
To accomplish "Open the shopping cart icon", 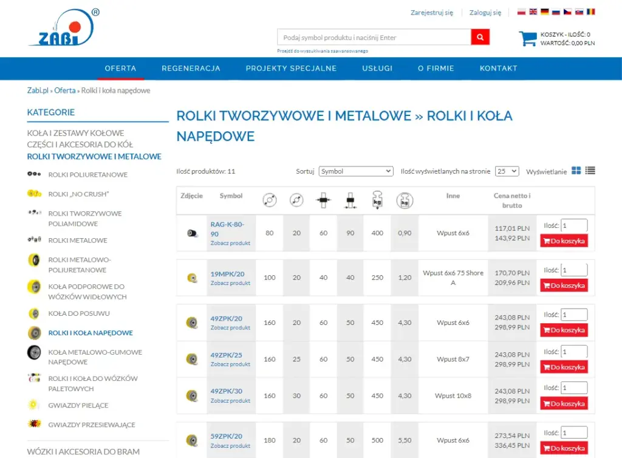I will pos(528,38).
